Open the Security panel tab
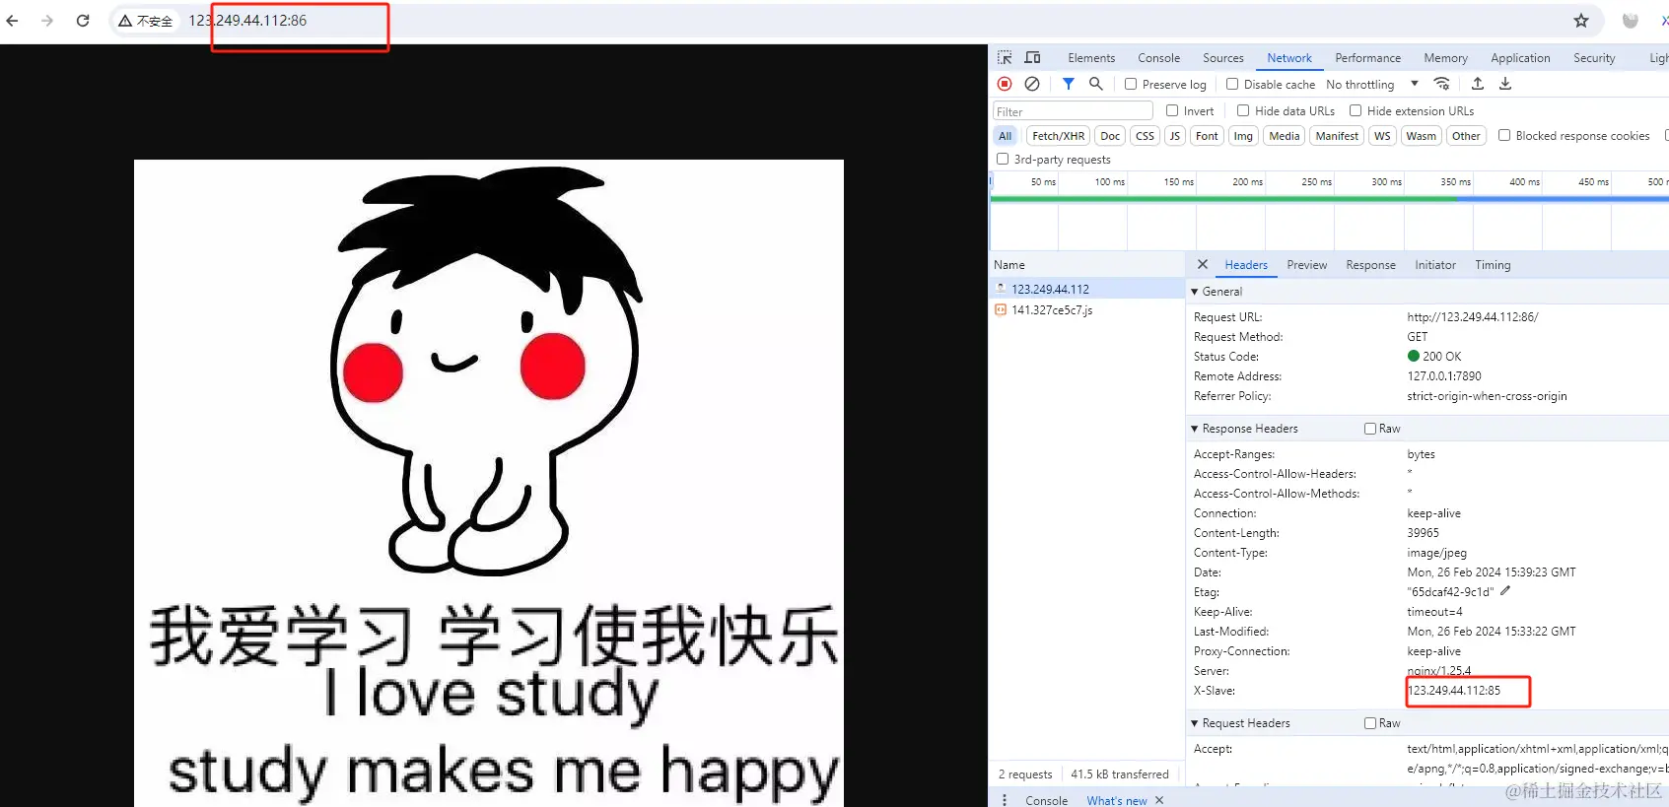The image size is (1669, 807). pos(1594,58)
